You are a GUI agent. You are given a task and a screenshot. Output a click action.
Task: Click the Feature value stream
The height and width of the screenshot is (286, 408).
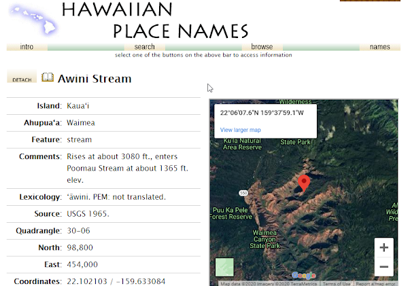[80, 140]
